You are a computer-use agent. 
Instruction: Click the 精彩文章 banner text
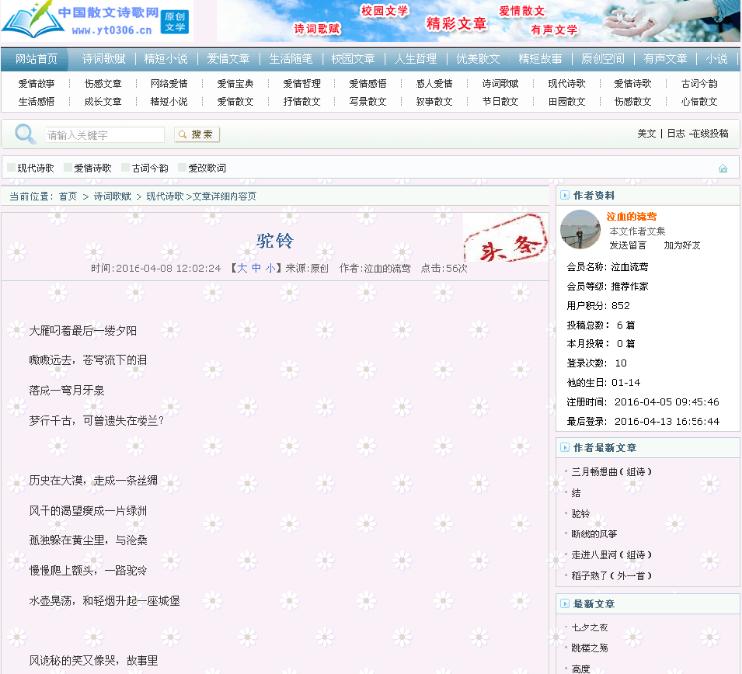click(x=456, y=23)
